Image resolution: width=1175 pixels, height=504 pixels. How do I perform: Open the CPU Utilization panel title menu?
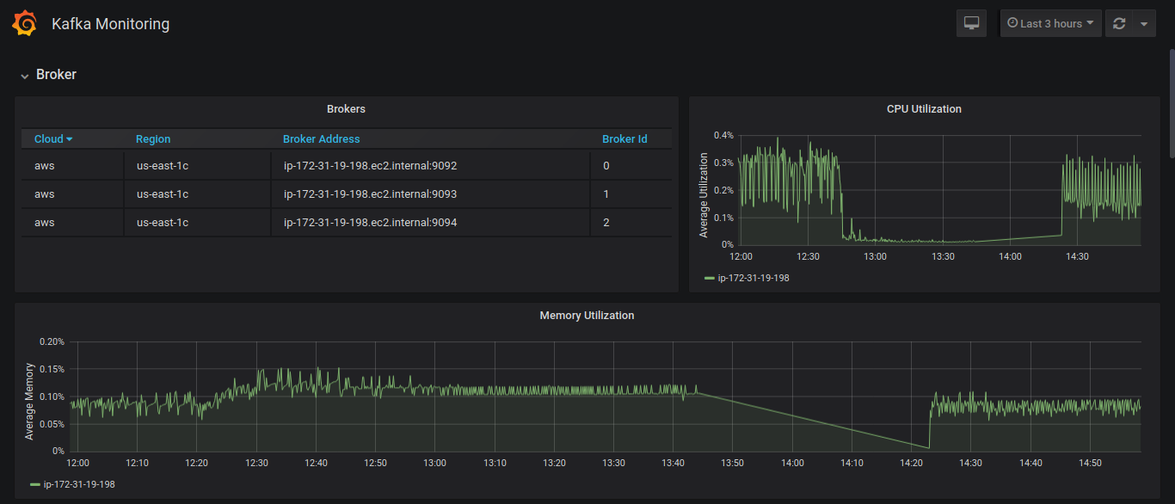click(x=924, y=109)
